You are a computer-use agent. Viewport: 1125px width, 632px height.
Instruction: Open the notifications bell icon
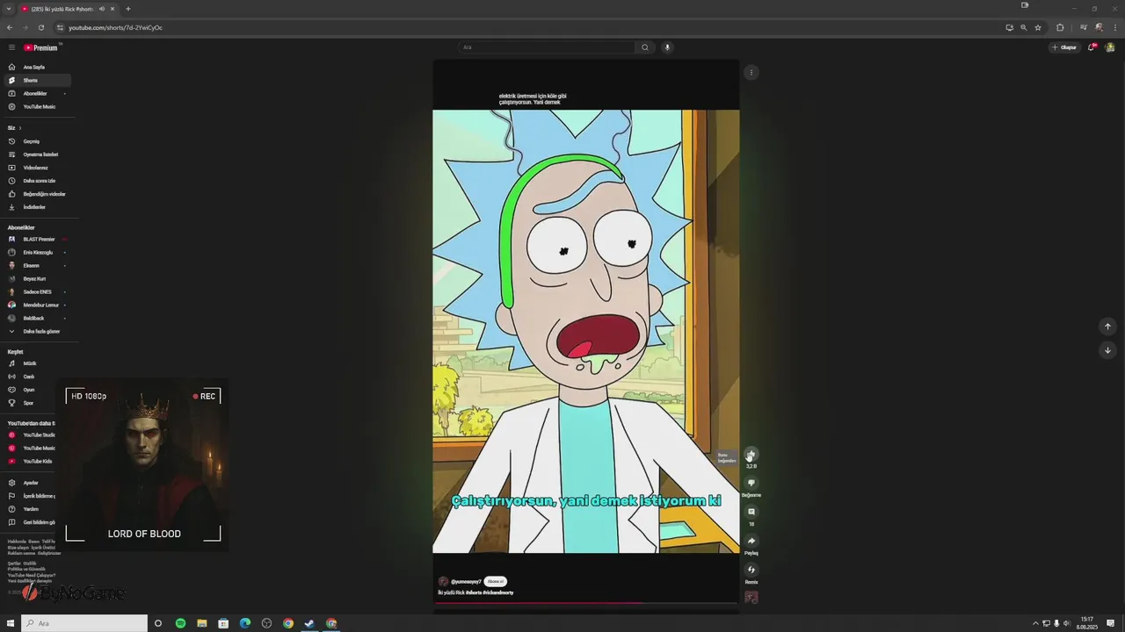click(x=1092, y=47)
